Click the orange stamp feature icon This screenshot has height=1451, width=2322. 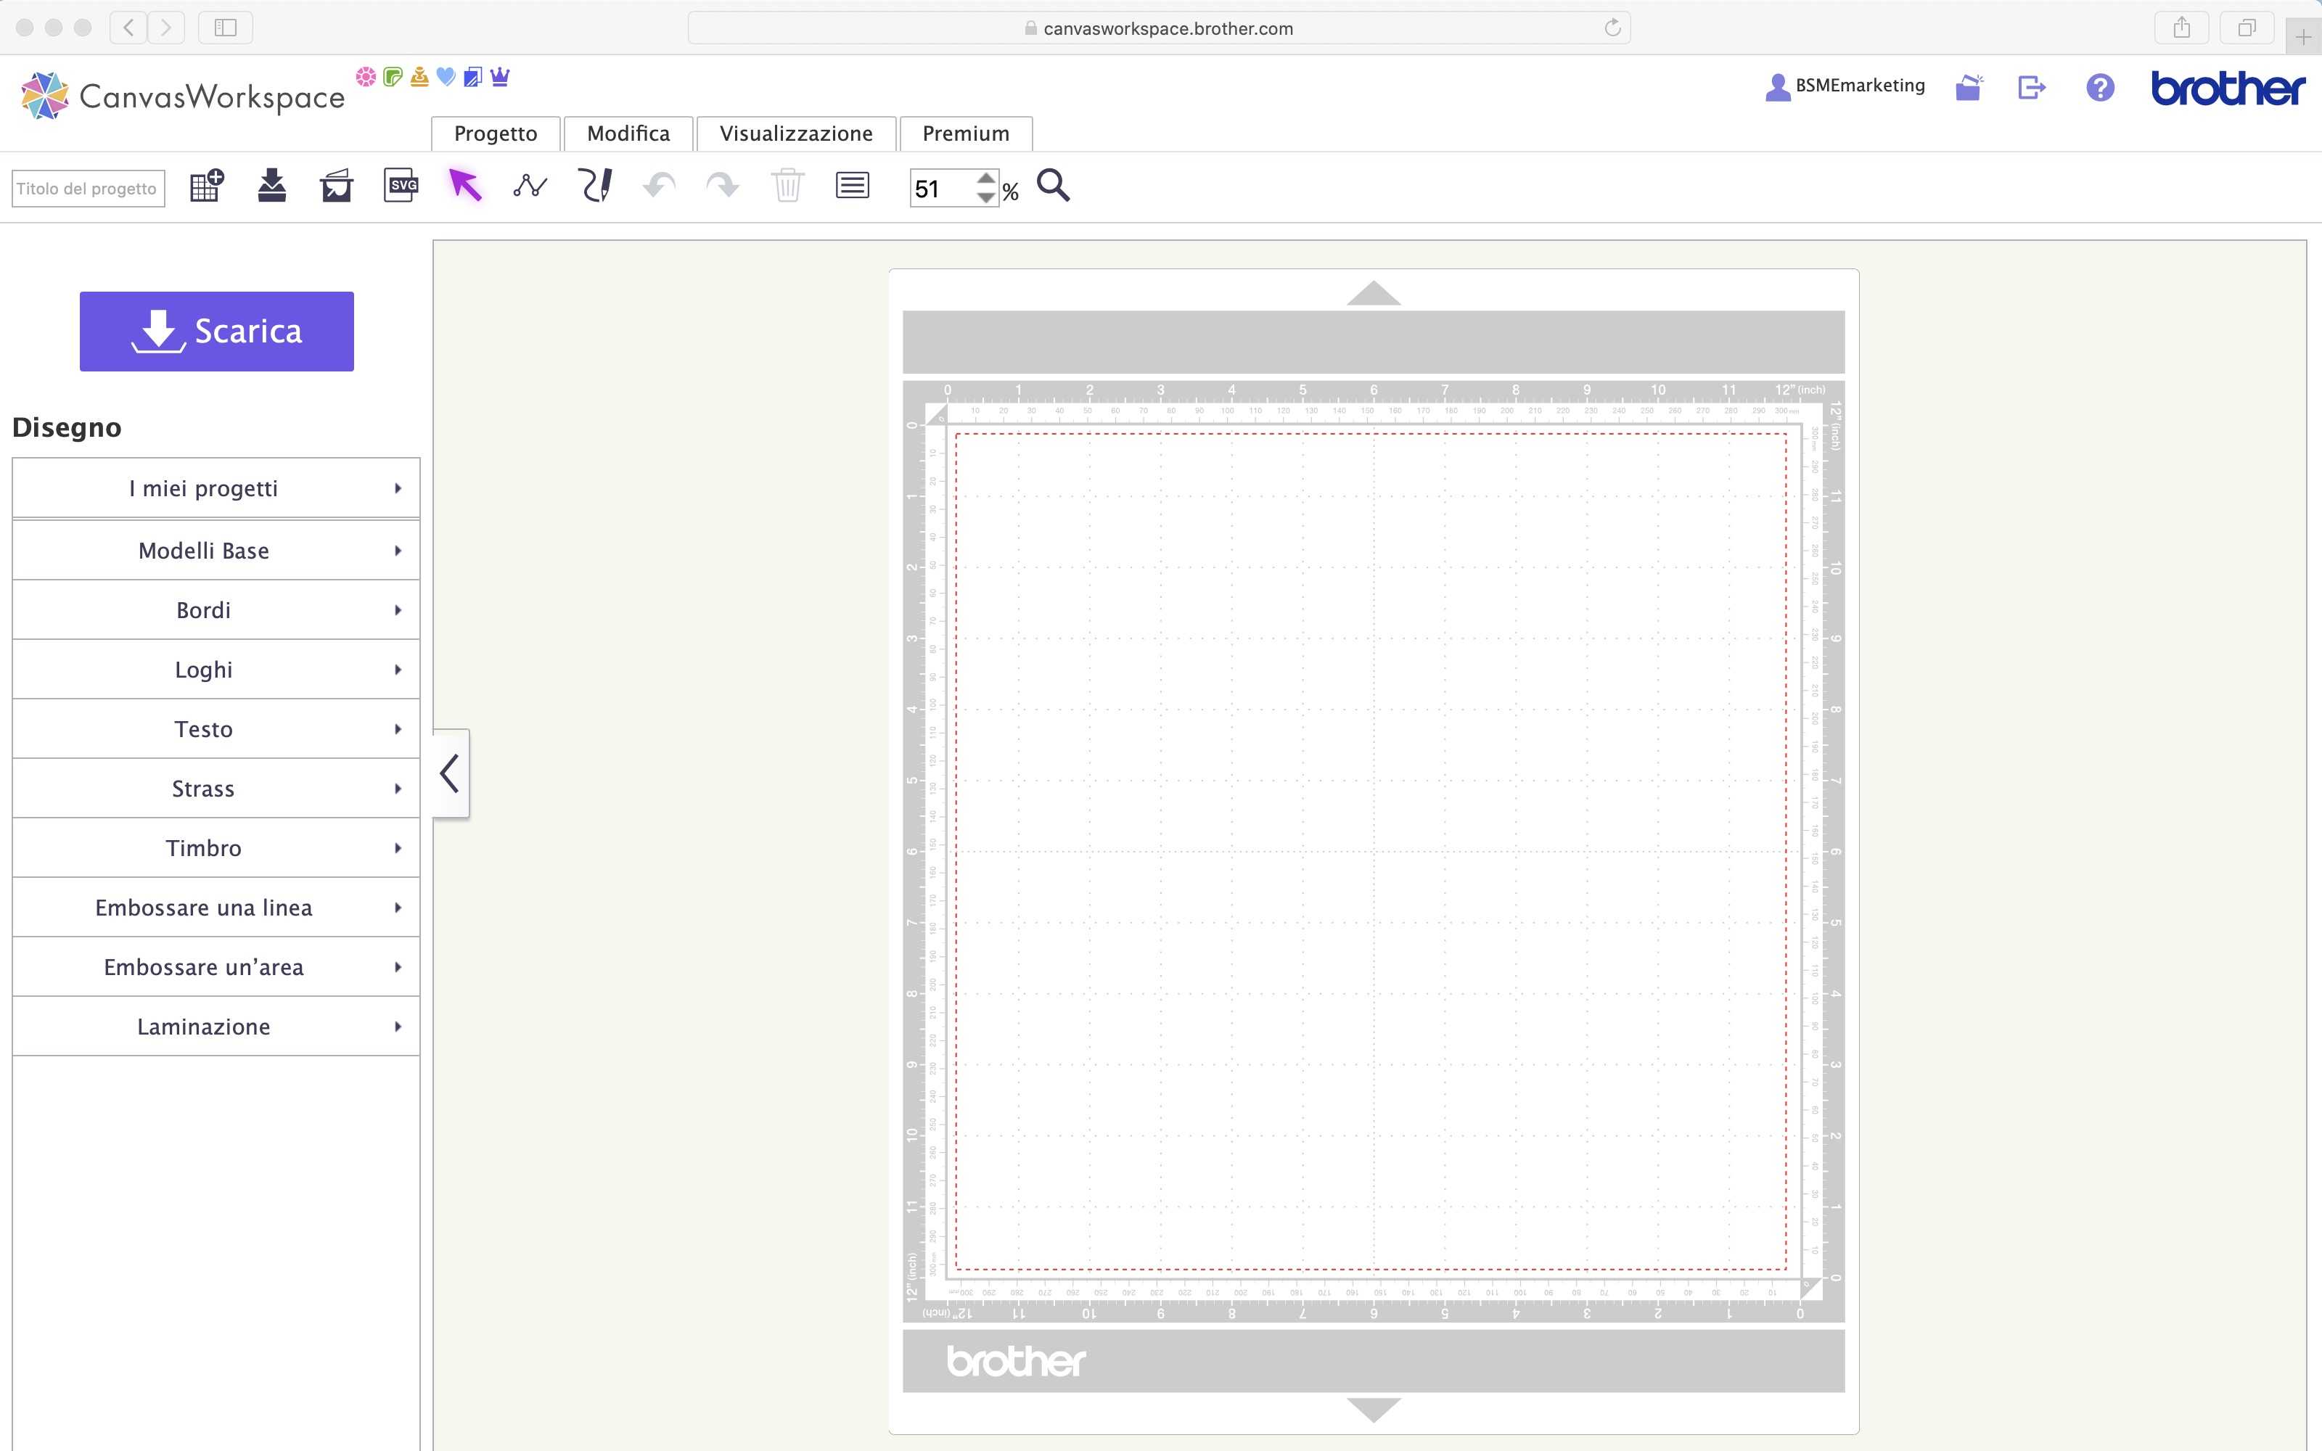(419, 77)
